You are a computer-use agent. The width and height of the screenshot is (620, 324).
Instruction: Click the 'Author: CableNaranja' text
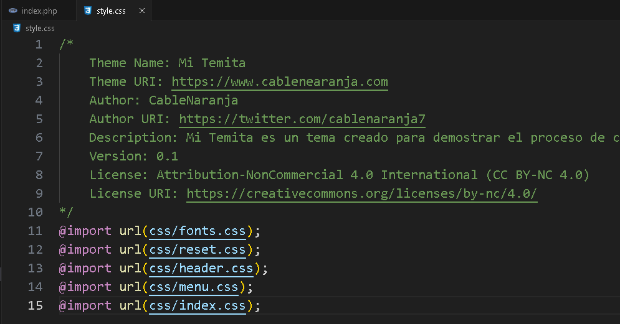point(164,100)
